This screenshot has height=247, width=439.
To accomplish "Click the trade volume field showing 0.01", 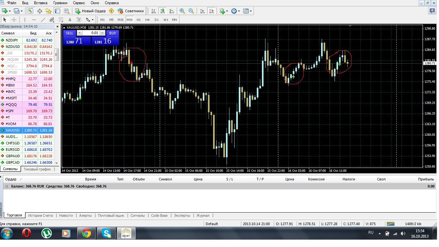I will [91, 33].
